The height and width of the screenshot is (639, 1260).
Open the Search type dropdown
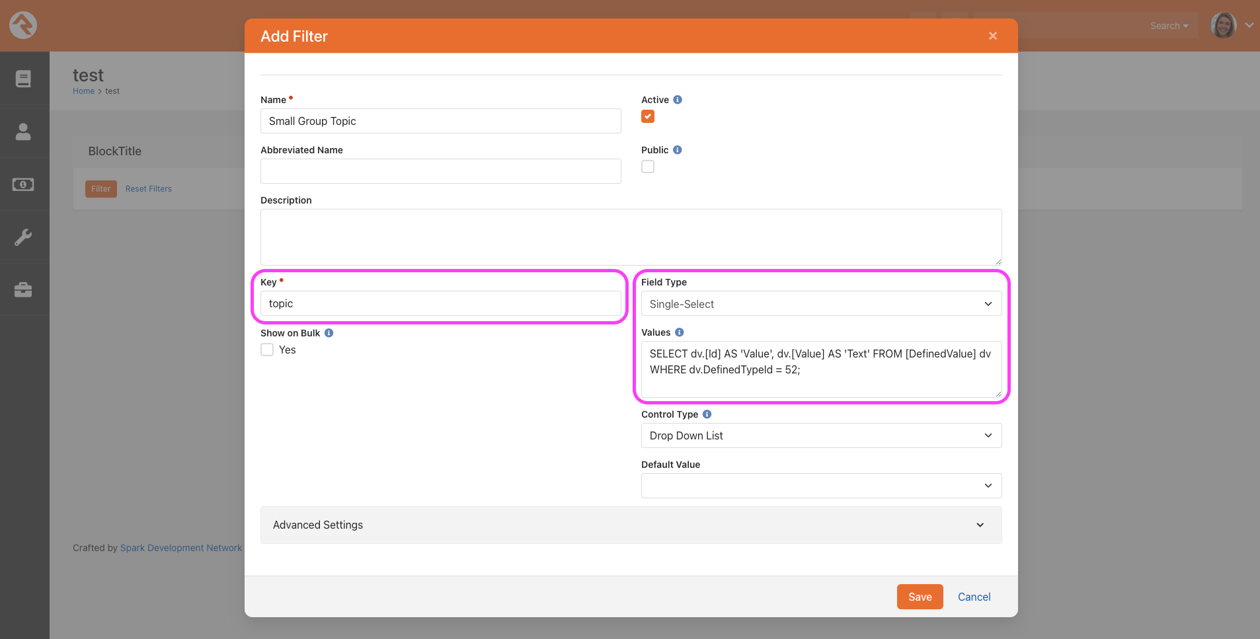(x=1169, y=26)
